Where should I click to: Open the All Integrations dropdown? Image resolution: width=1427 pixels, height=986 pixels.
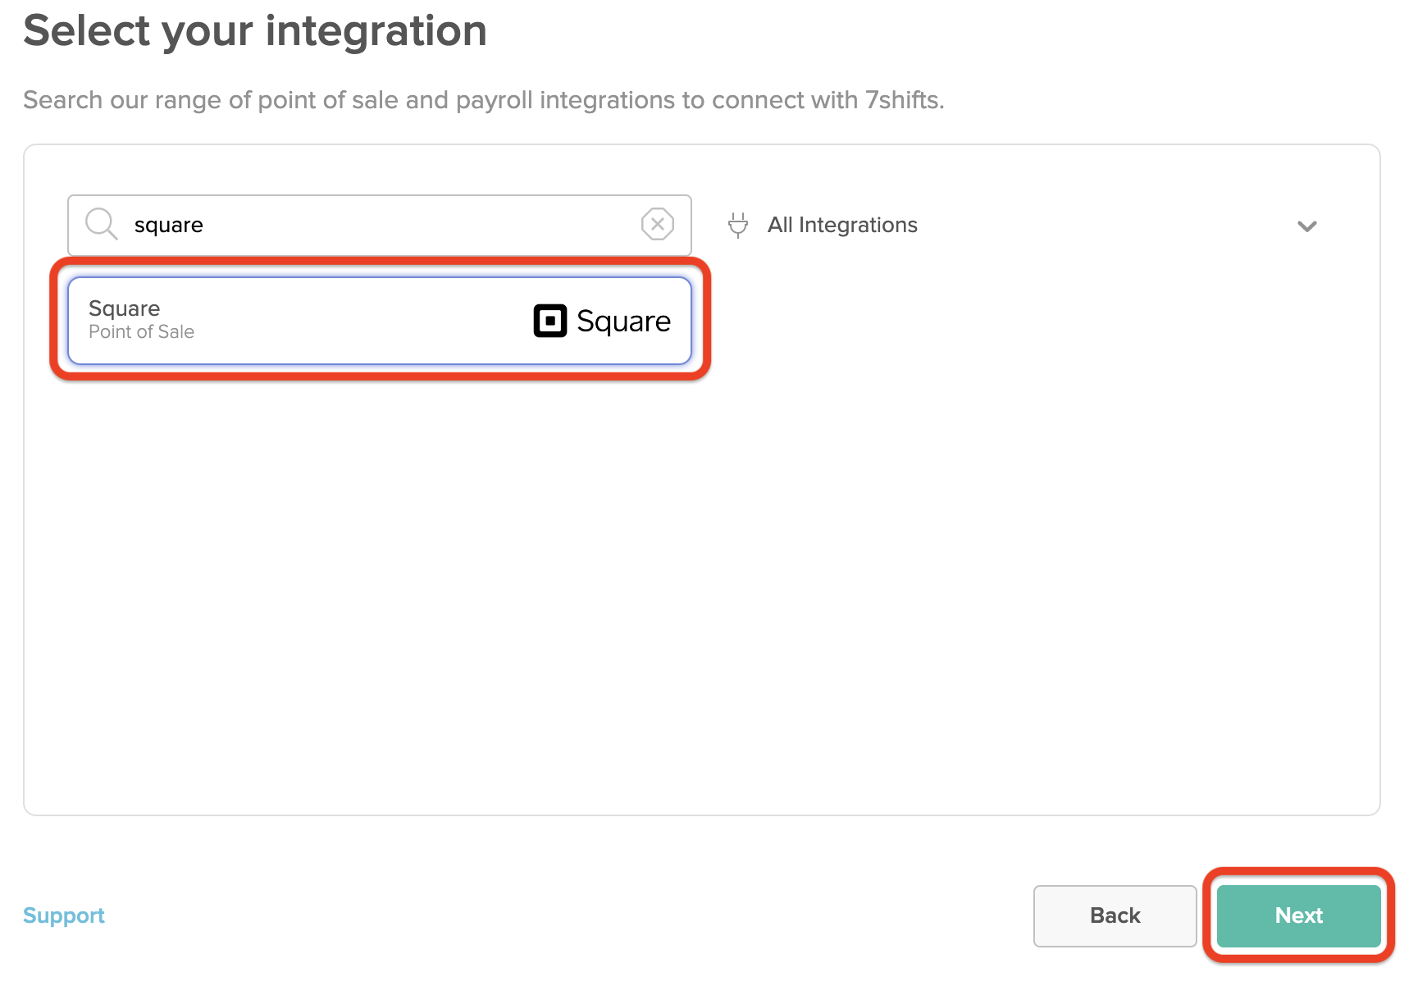pyautogui.click(x=1024, y=225)
